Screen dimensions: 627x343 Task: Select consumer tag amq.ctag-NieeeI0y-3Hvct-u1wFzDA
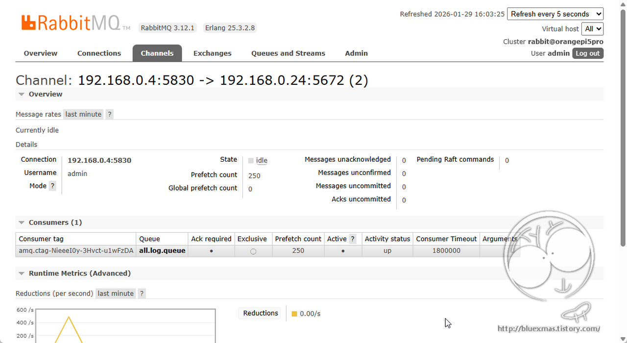coord(76,250)
